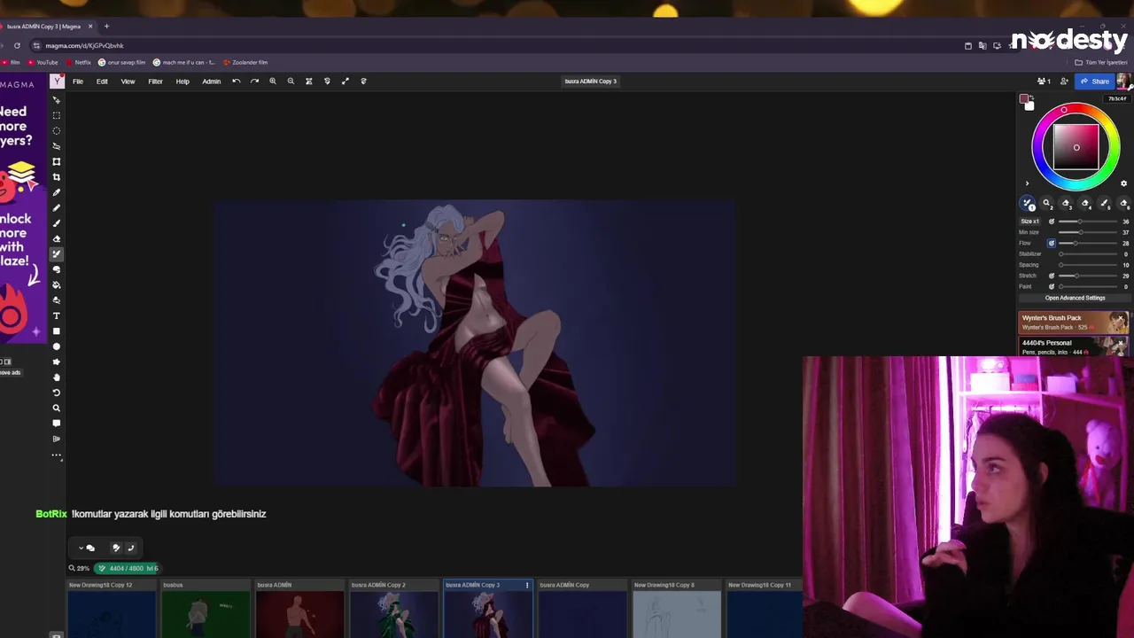Image resolution: width=1134 pixels, height=638 pixels.
Task: Open color picker settings gear
Action: (x=1123, y=183)
